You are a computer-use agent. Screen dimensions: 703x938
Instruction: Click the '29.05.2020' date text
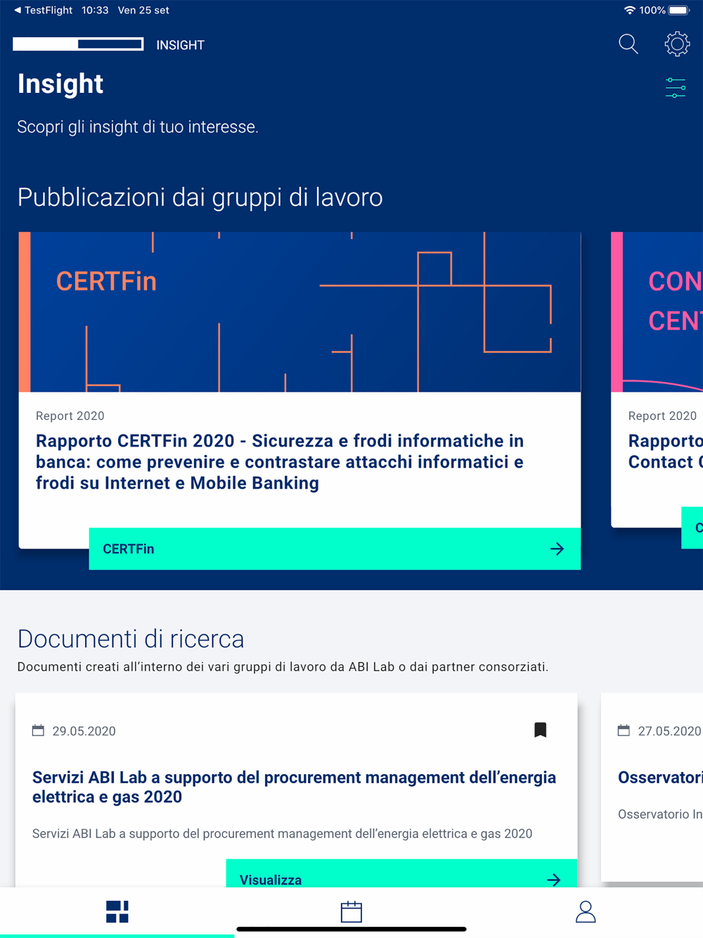tap(84, 731)
